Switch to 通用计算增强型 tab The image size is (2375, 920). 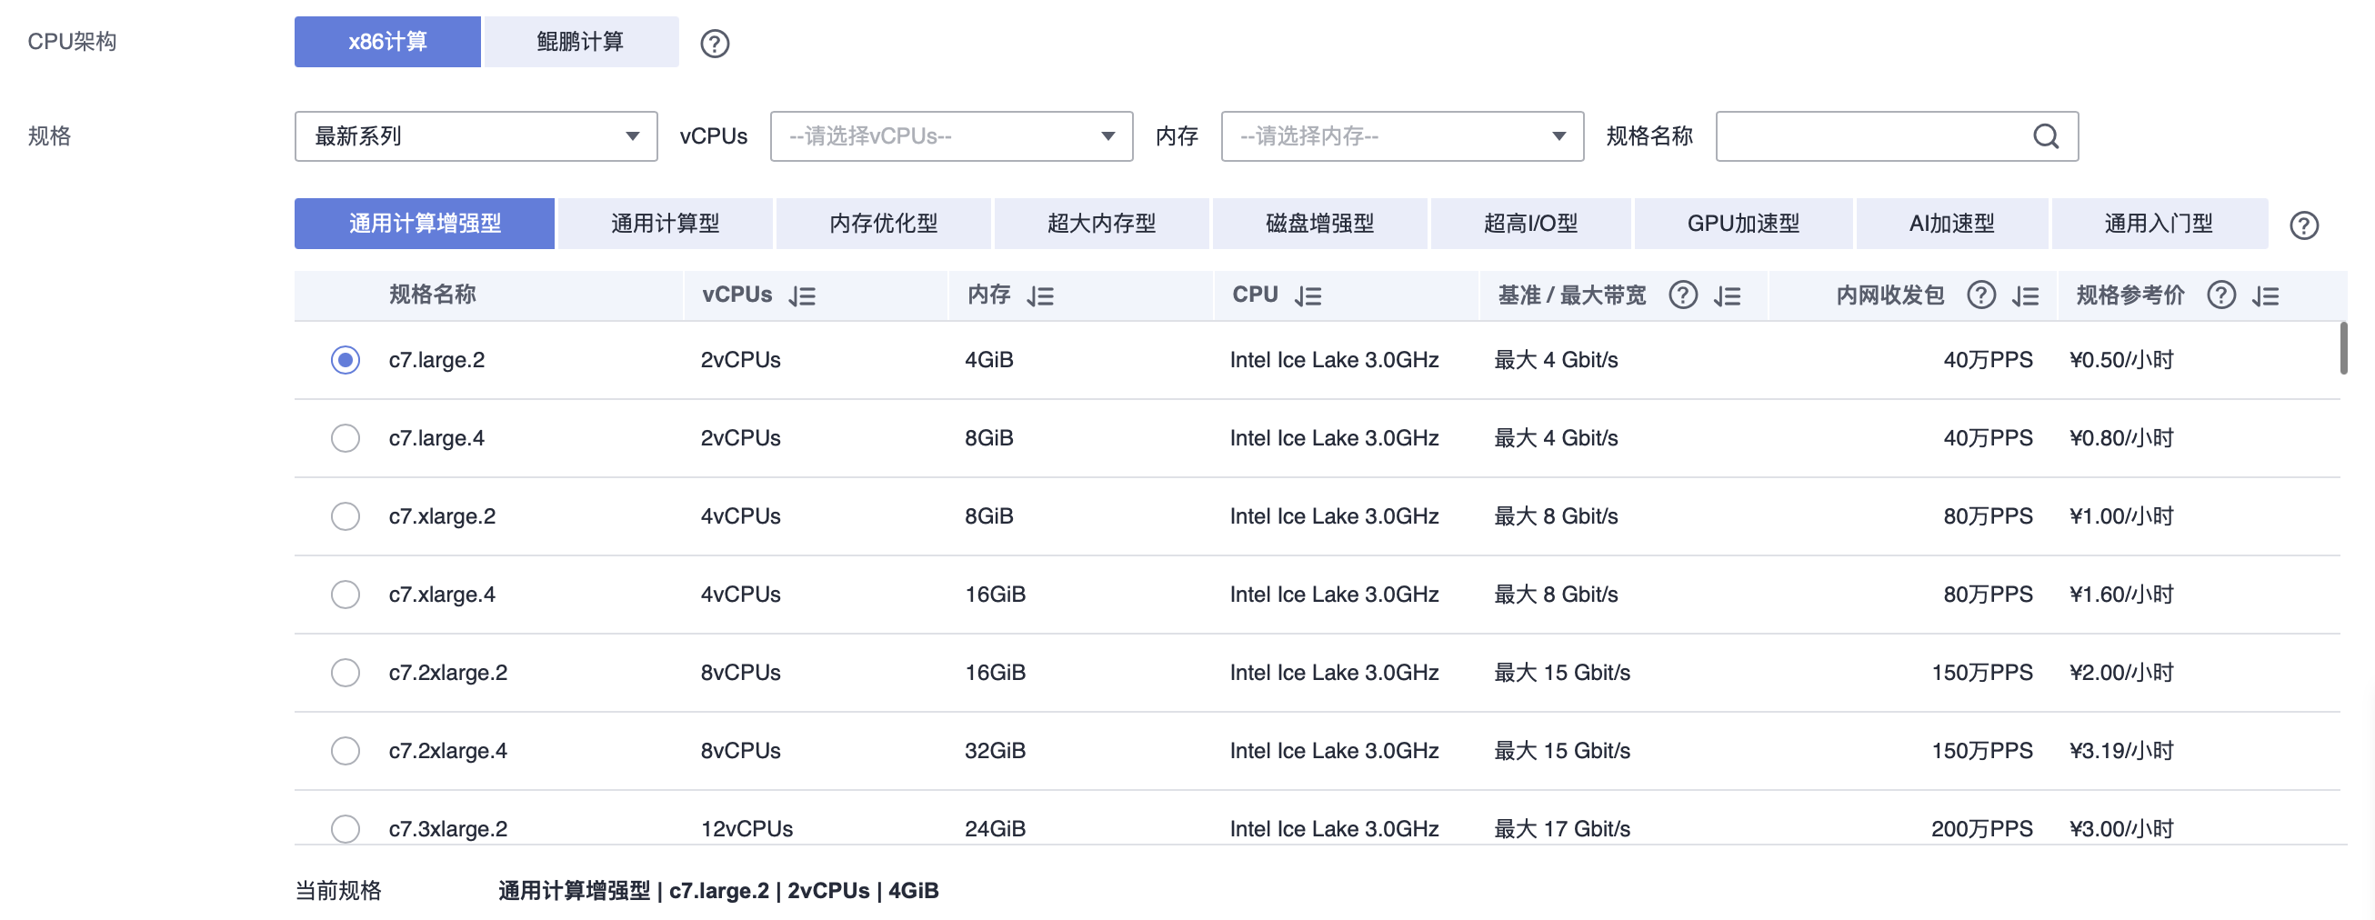point(424,224)
